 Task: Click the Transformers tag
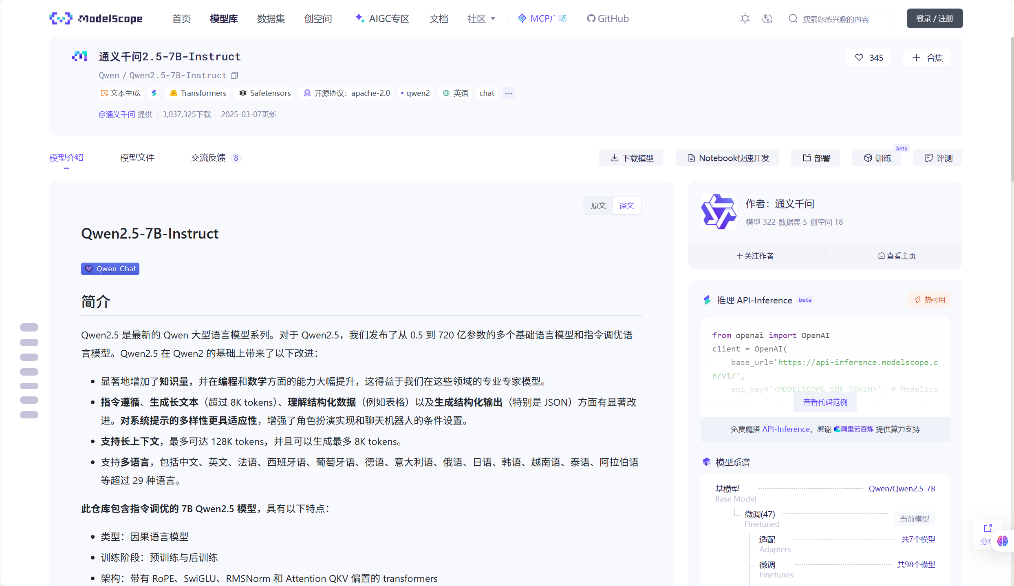coord(198,93)
